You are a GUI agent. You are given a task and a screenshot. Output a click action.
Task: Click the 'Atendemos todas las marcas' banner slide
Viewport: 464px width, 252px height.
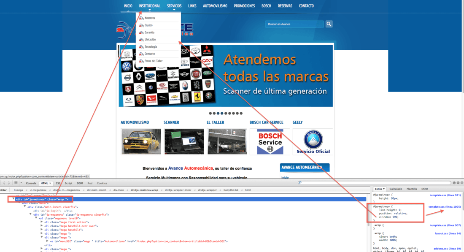click(x=226, y=76)
